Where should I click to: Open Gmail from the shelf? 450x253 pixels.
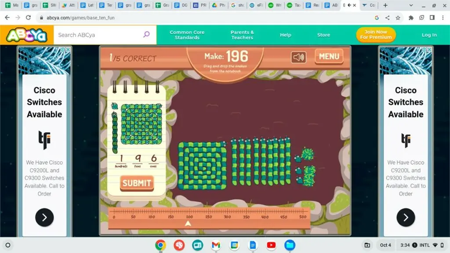tap(216, 245)
